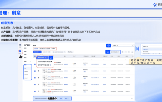Viewport: 162px width, 102px height.
Task: Close the batch operation bar with X
Action: coord(132,99)
